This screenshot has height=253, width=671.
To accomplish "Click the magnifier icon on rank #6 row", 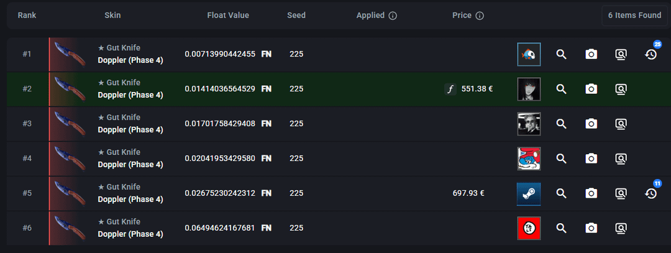I will [x=561, y=228].
